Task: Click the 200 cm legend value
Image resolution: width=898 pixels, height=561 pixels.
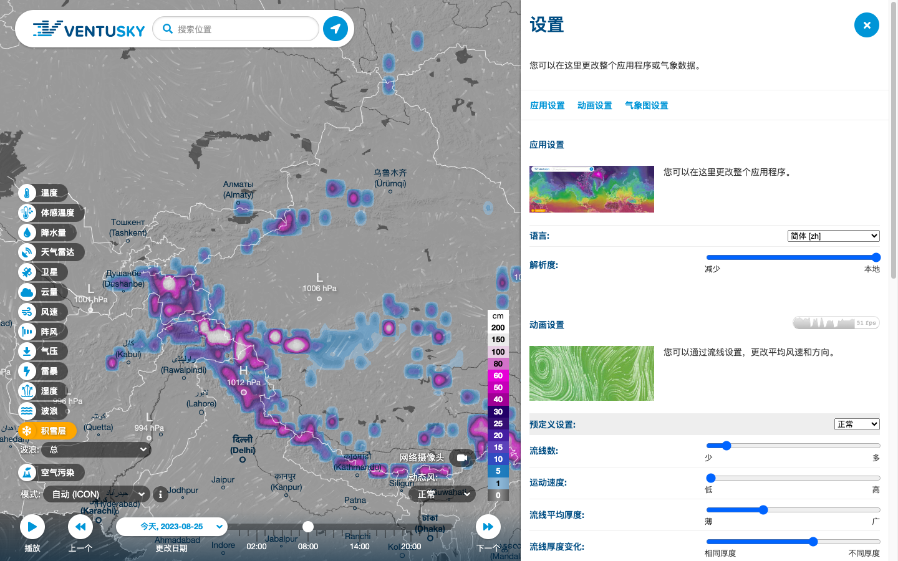Action: 498,328
